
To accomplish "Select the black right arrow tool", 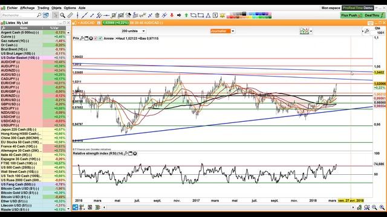I will (x=179, y=15).
